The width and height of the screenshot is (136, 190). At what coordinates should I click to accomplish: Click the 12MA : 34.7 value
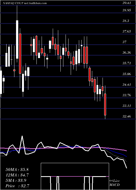point(17,175)
